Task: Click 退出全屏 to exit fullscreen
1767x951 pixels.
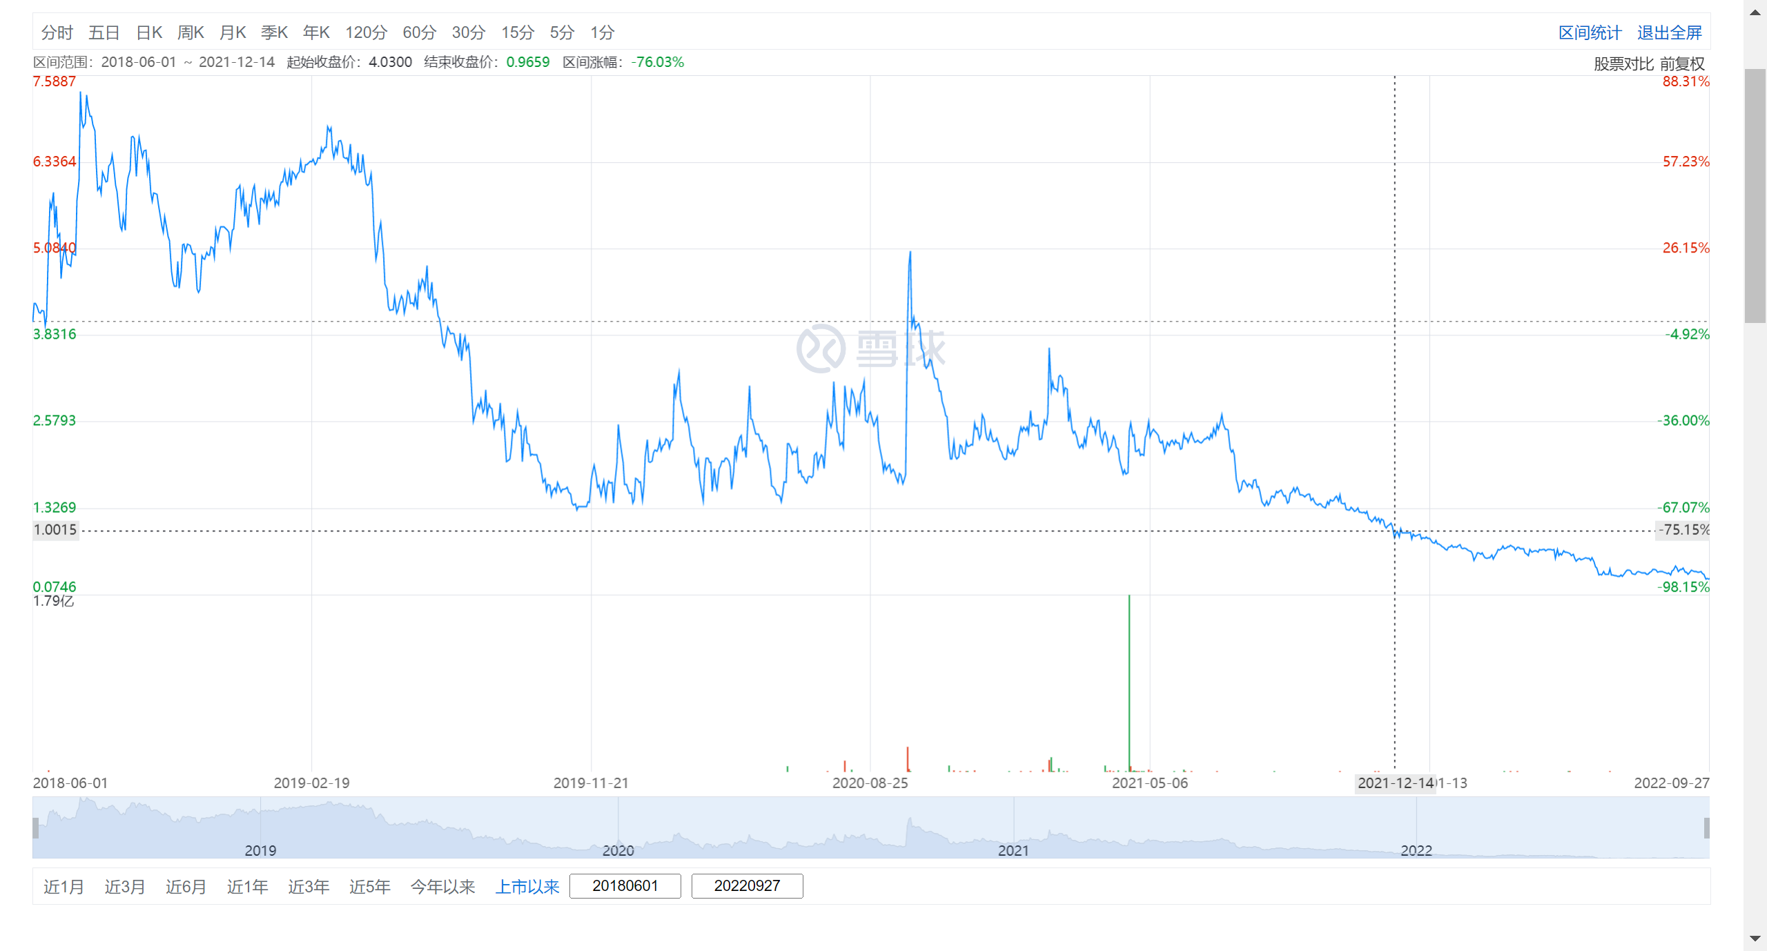Action: [1669, 32]
